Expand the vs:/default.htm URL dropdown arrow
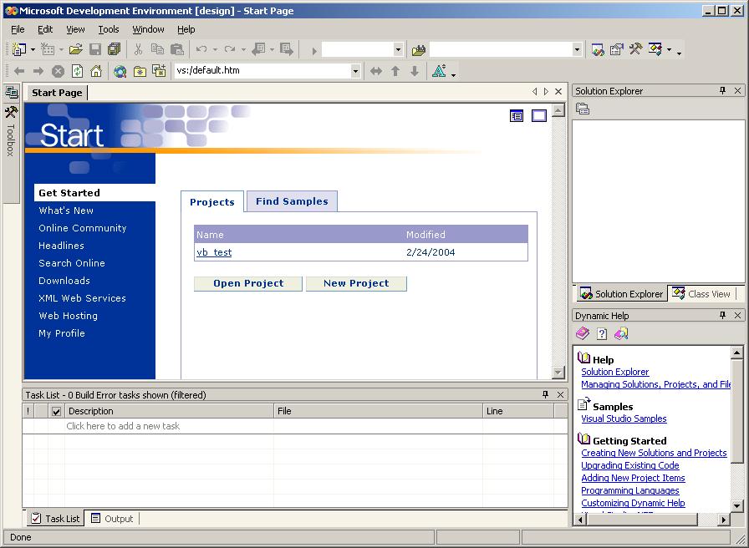 pyautogui.click(x=355, y=71)
